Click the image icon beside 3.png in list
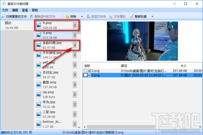 39,35
